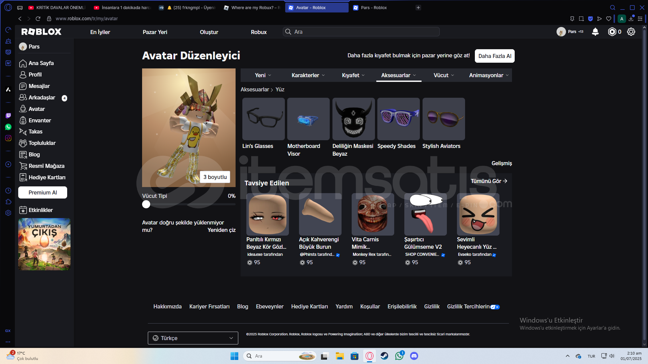
Task: Open the Windows Start menu
Action: [x=234, y=356]
